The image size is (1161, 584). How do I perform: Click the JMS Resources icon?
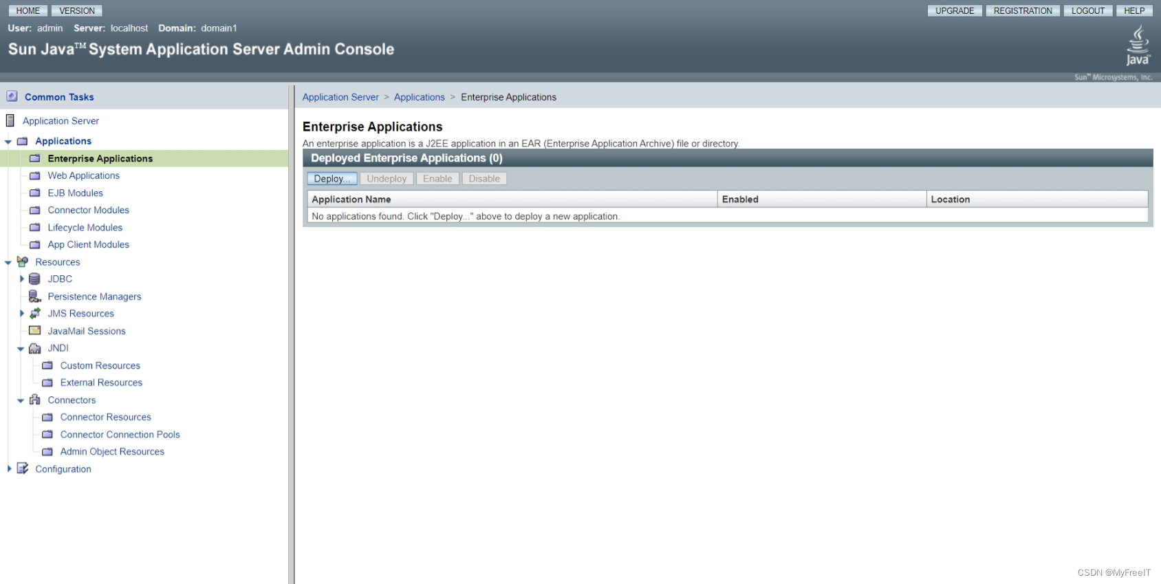pyautogui.click(x=35, y=313)
